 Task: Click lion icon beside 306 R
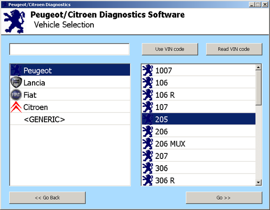[x=147, y=180]
